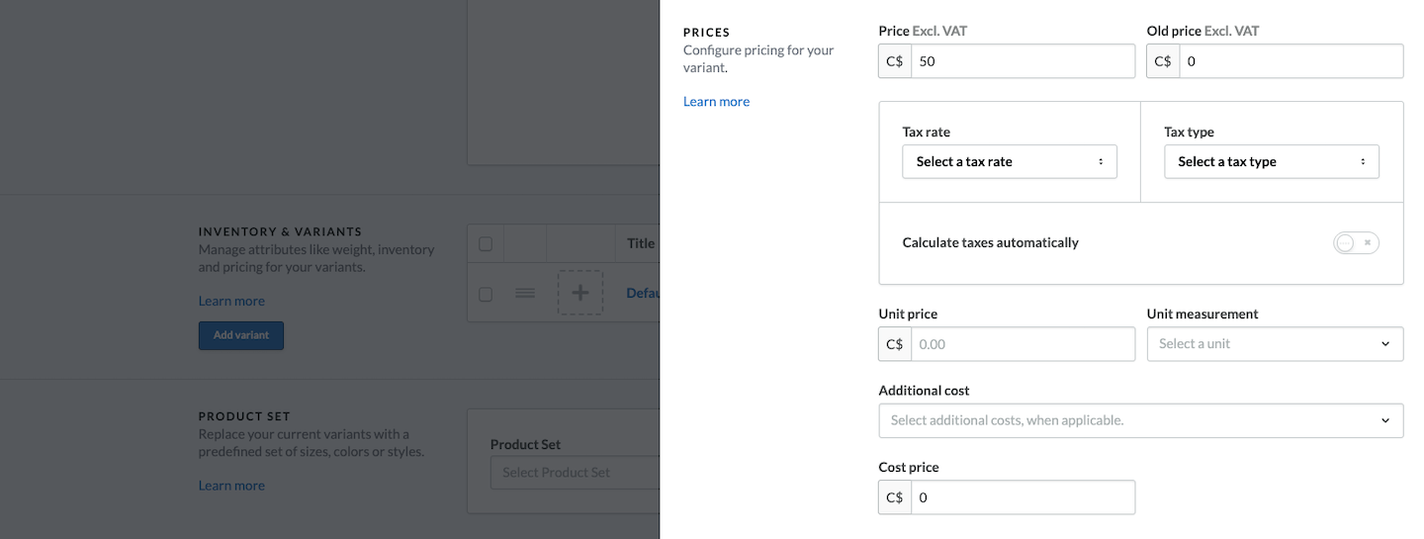Open the Product Set selector
This screenshot has height=539, width=1424.
[576, 473]
